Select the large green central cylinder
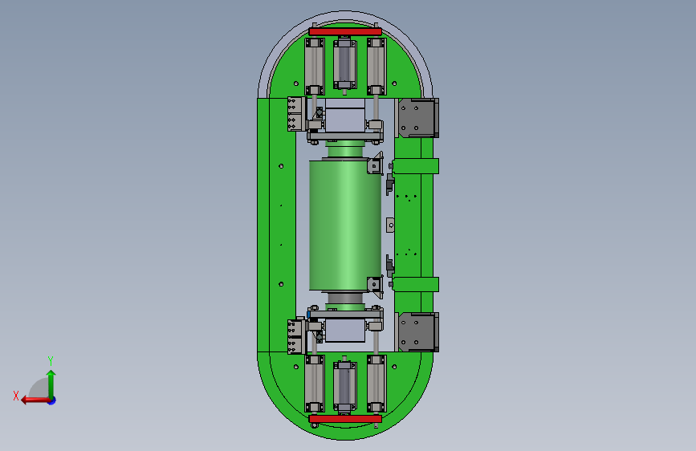The image size is (696, 451). (345, 225)
